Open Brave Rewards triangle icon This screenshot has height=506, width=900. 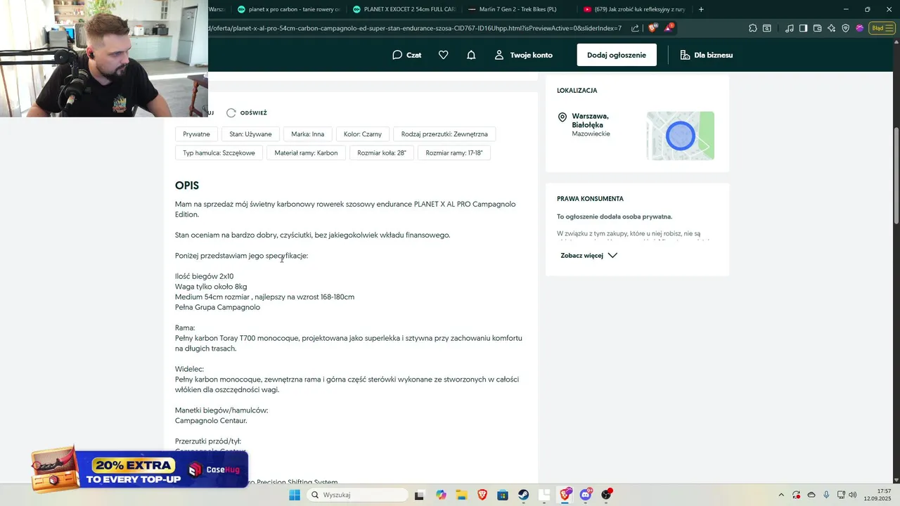point(669,28)
